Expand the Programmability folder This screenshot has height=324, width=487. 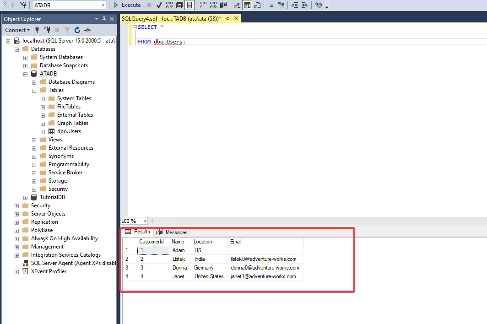point(34,165)
